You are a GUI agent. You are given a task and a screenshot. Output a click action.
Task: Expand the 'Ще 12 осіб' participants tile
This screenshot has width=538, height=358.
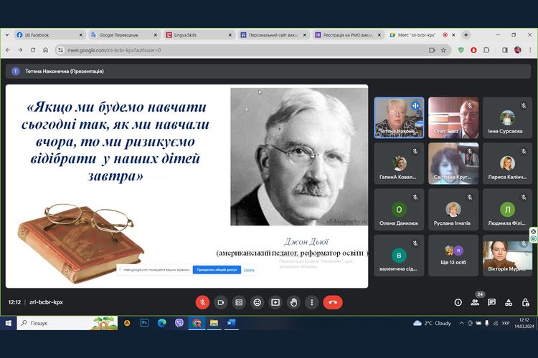point(453,256)
